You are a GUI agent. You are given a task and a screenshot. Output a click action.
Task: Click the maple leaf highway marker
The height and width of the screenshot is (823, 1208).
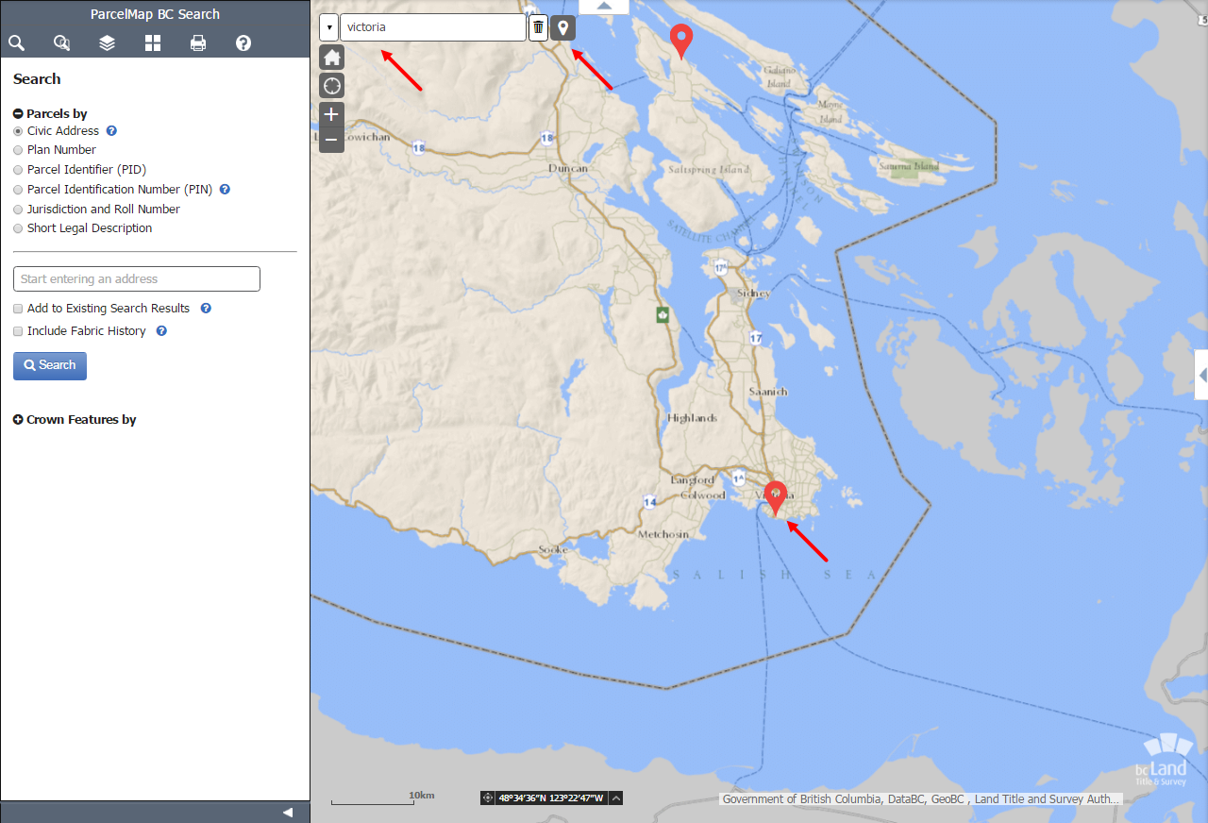coord(663,314)
